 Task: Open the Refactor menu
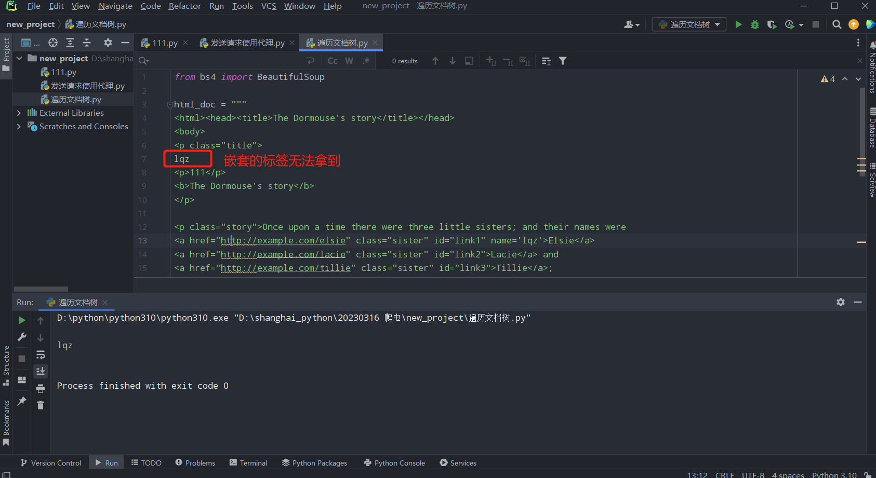[184, 6]
